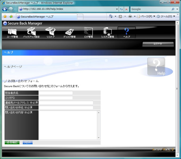Screen dimensions: 181x159
Task: Focus the ふりがな input field
Action: click(56, 98)
